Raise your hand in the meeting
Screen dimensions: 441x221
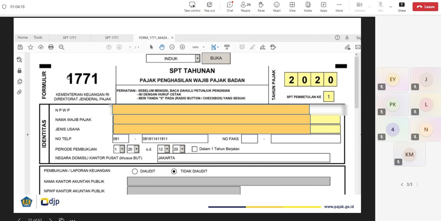[261, 7]
